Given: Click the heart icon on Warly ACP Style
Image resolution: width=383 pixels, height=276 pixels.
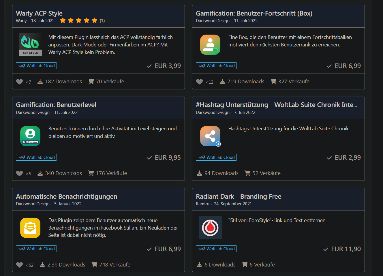Looking at the screenshot, I should [19, 82].
